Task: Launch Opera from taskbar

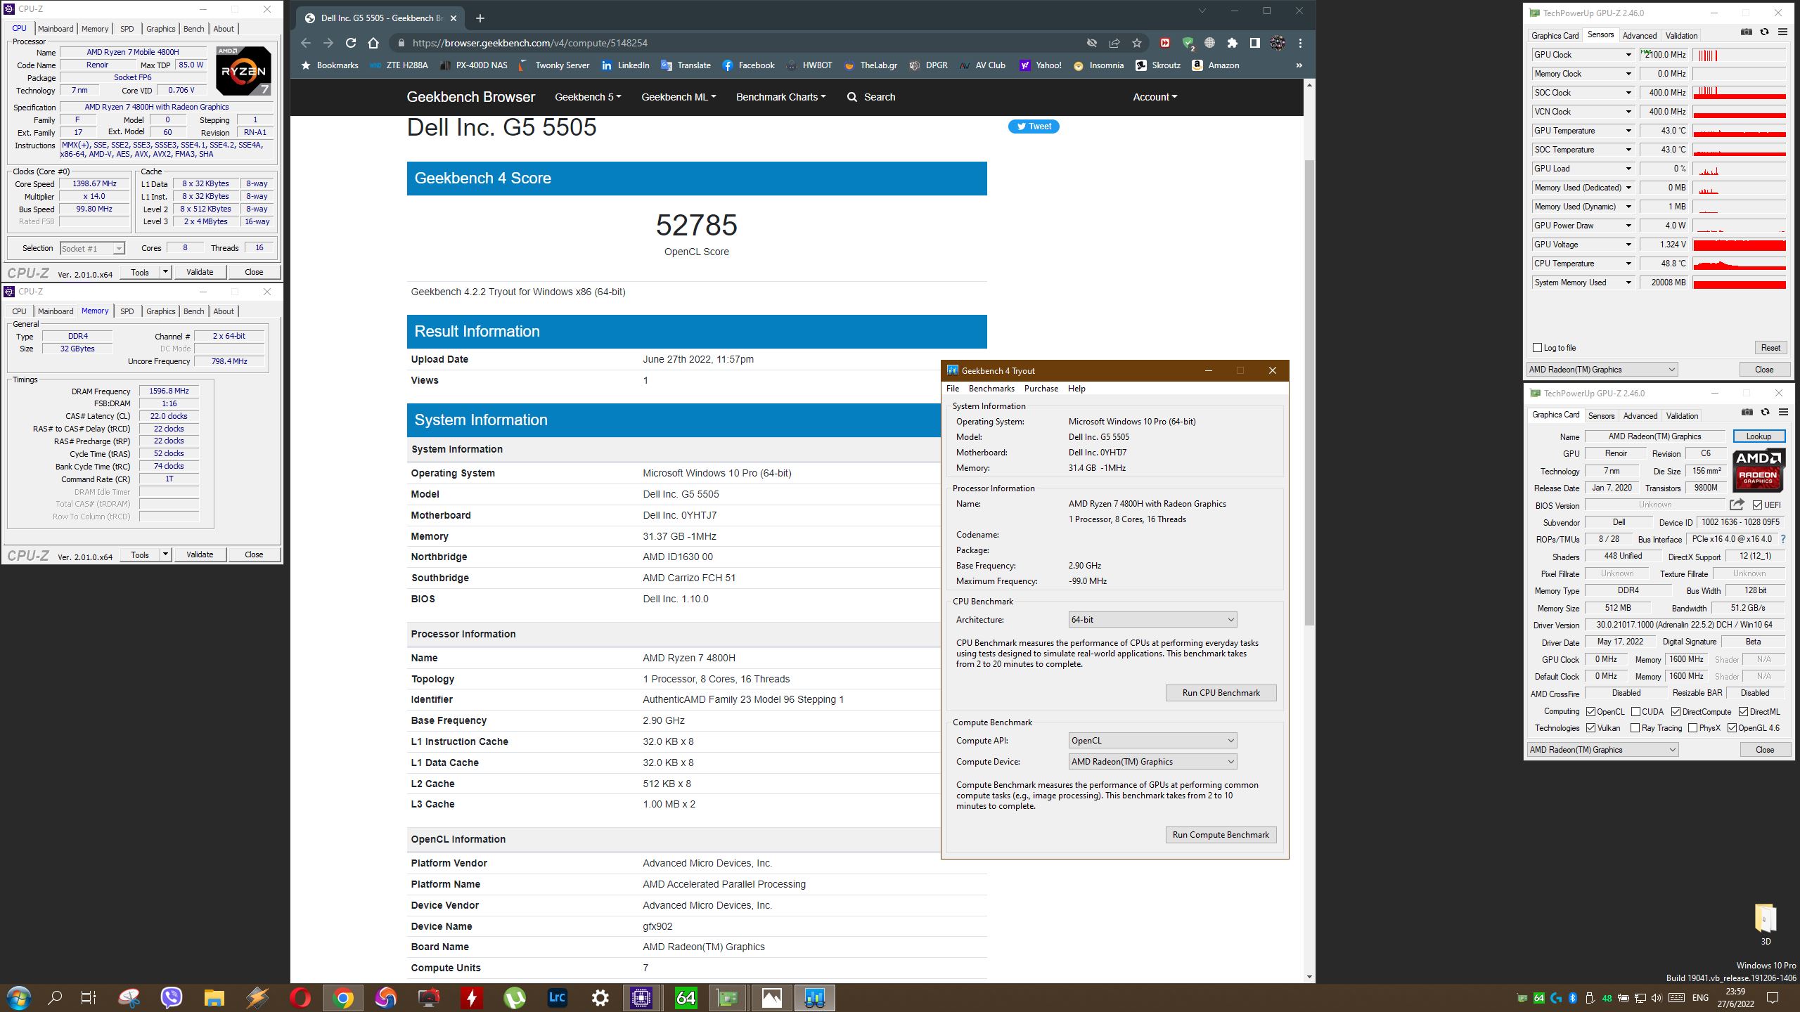Action: pyautogui.click(x=300, y=998)
